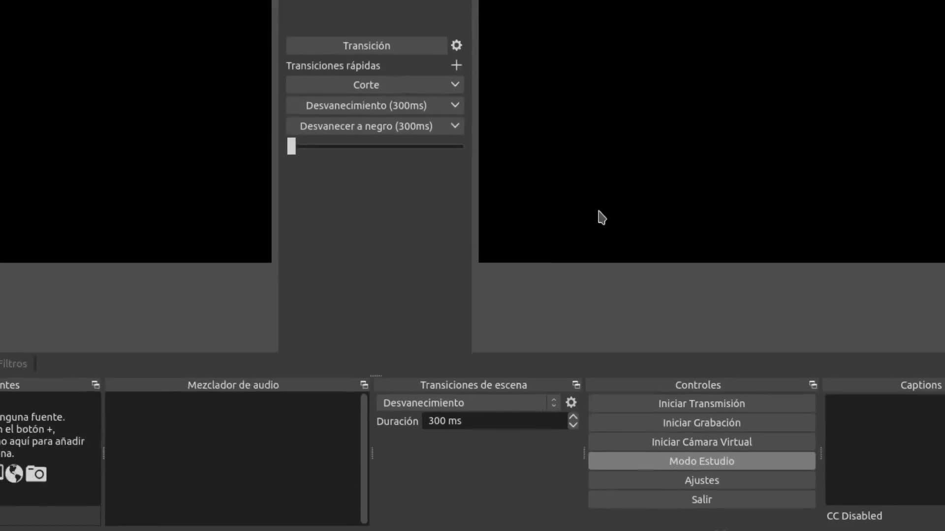This screenshot has height=531, width=945.
Task: Start streaming with Iniciar Transmisión
Action: [x=701, y=404]
